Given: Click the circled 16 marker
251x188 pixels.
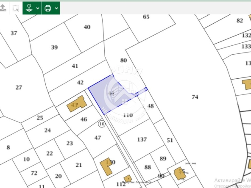Looking at the screenshot, I should (102, 124).
